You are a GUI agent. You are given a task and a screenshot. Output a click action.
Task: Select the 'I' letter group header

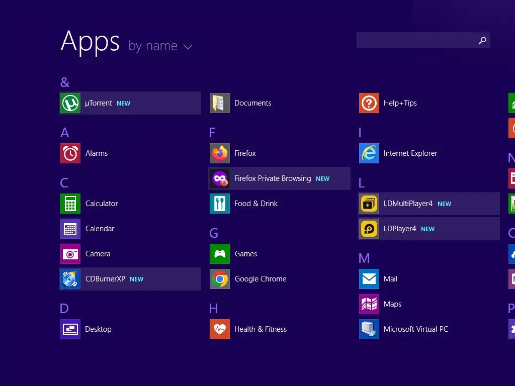[360, 133]
